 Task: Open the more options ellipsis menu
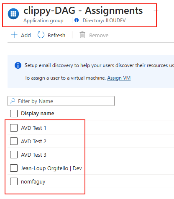point(156,10)
